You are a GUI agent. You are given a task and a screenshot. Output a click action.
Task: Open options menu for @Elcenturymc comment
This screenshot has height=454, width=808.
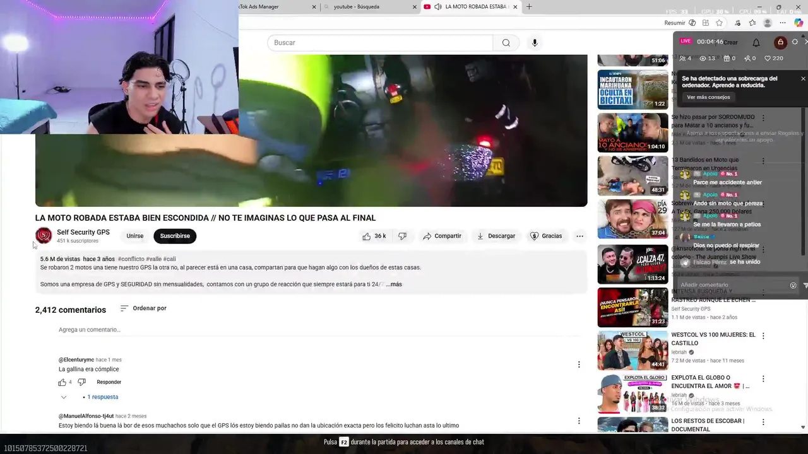coord(579,364)
